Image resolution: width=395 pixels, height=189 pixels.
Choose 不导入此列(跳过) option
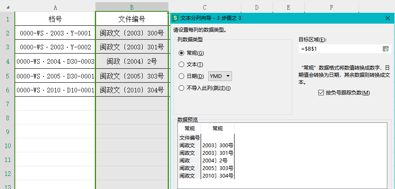(204, 88)
